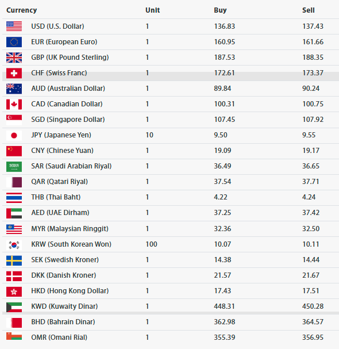The image size is (339, 349).
Task: Select the UK Union Jack flag
Action: pyautogui.click(x=14, y=57)
